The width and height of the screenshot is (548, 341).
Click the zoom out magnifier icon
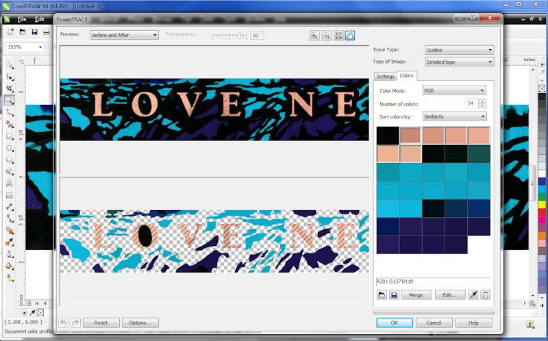[x=327, y=36]
